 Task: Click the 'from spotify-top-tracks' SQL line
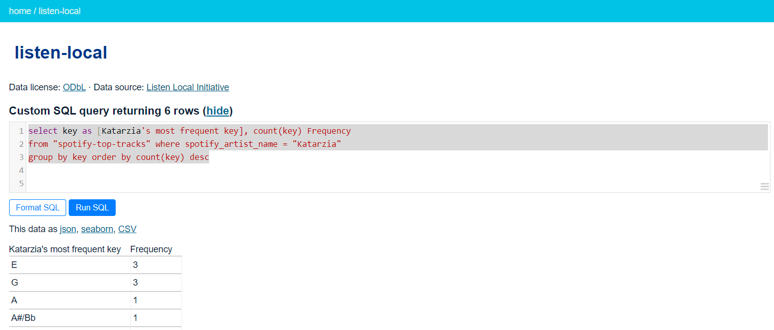pos(184,144)
